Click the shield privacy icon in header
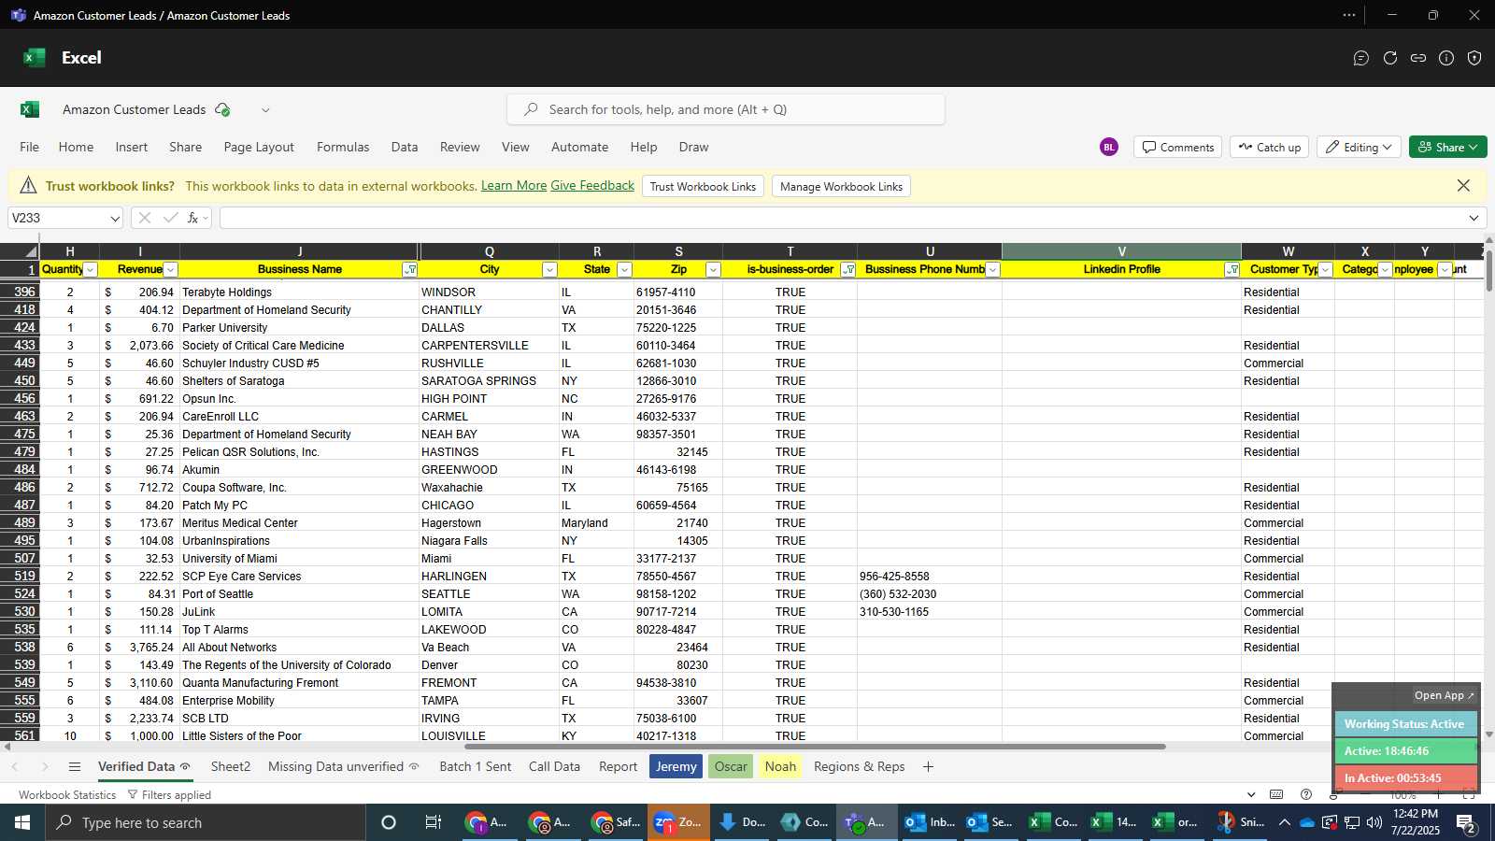 tap(1474, 58)
